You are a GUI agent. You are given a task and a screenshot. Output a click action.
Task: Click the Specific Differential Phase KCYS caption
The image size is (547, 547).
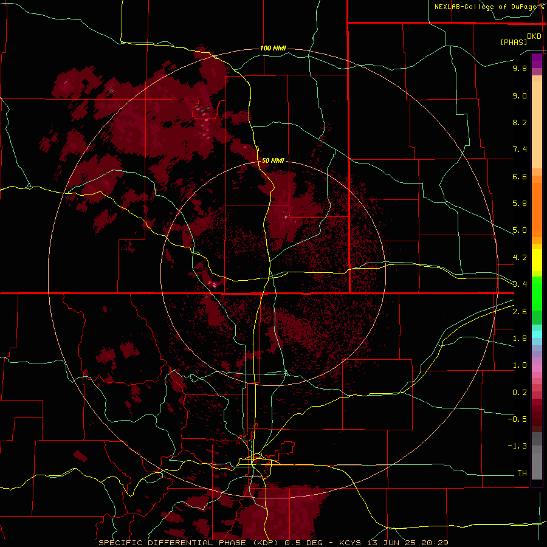tap(273, 543)
